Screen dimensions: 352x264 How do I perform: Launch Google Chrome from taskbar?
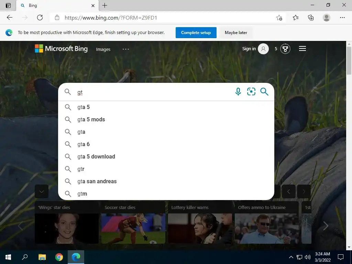coord(59,257)
